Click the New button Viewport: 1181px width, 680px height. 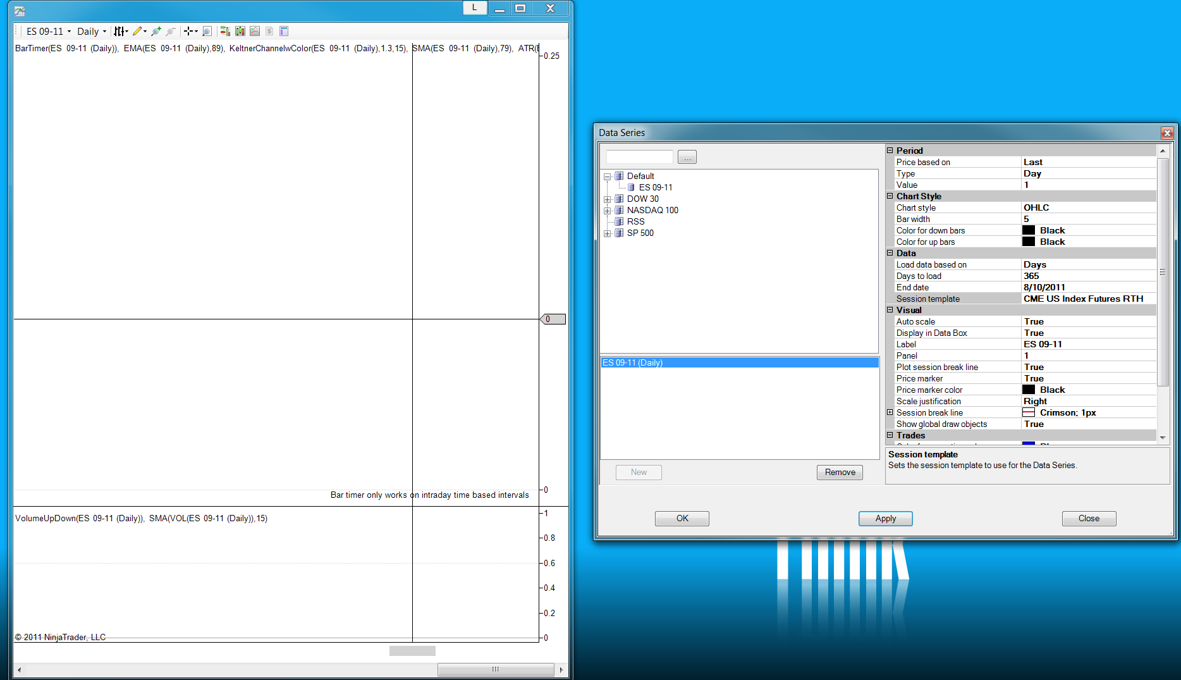(x=639, y=472)
